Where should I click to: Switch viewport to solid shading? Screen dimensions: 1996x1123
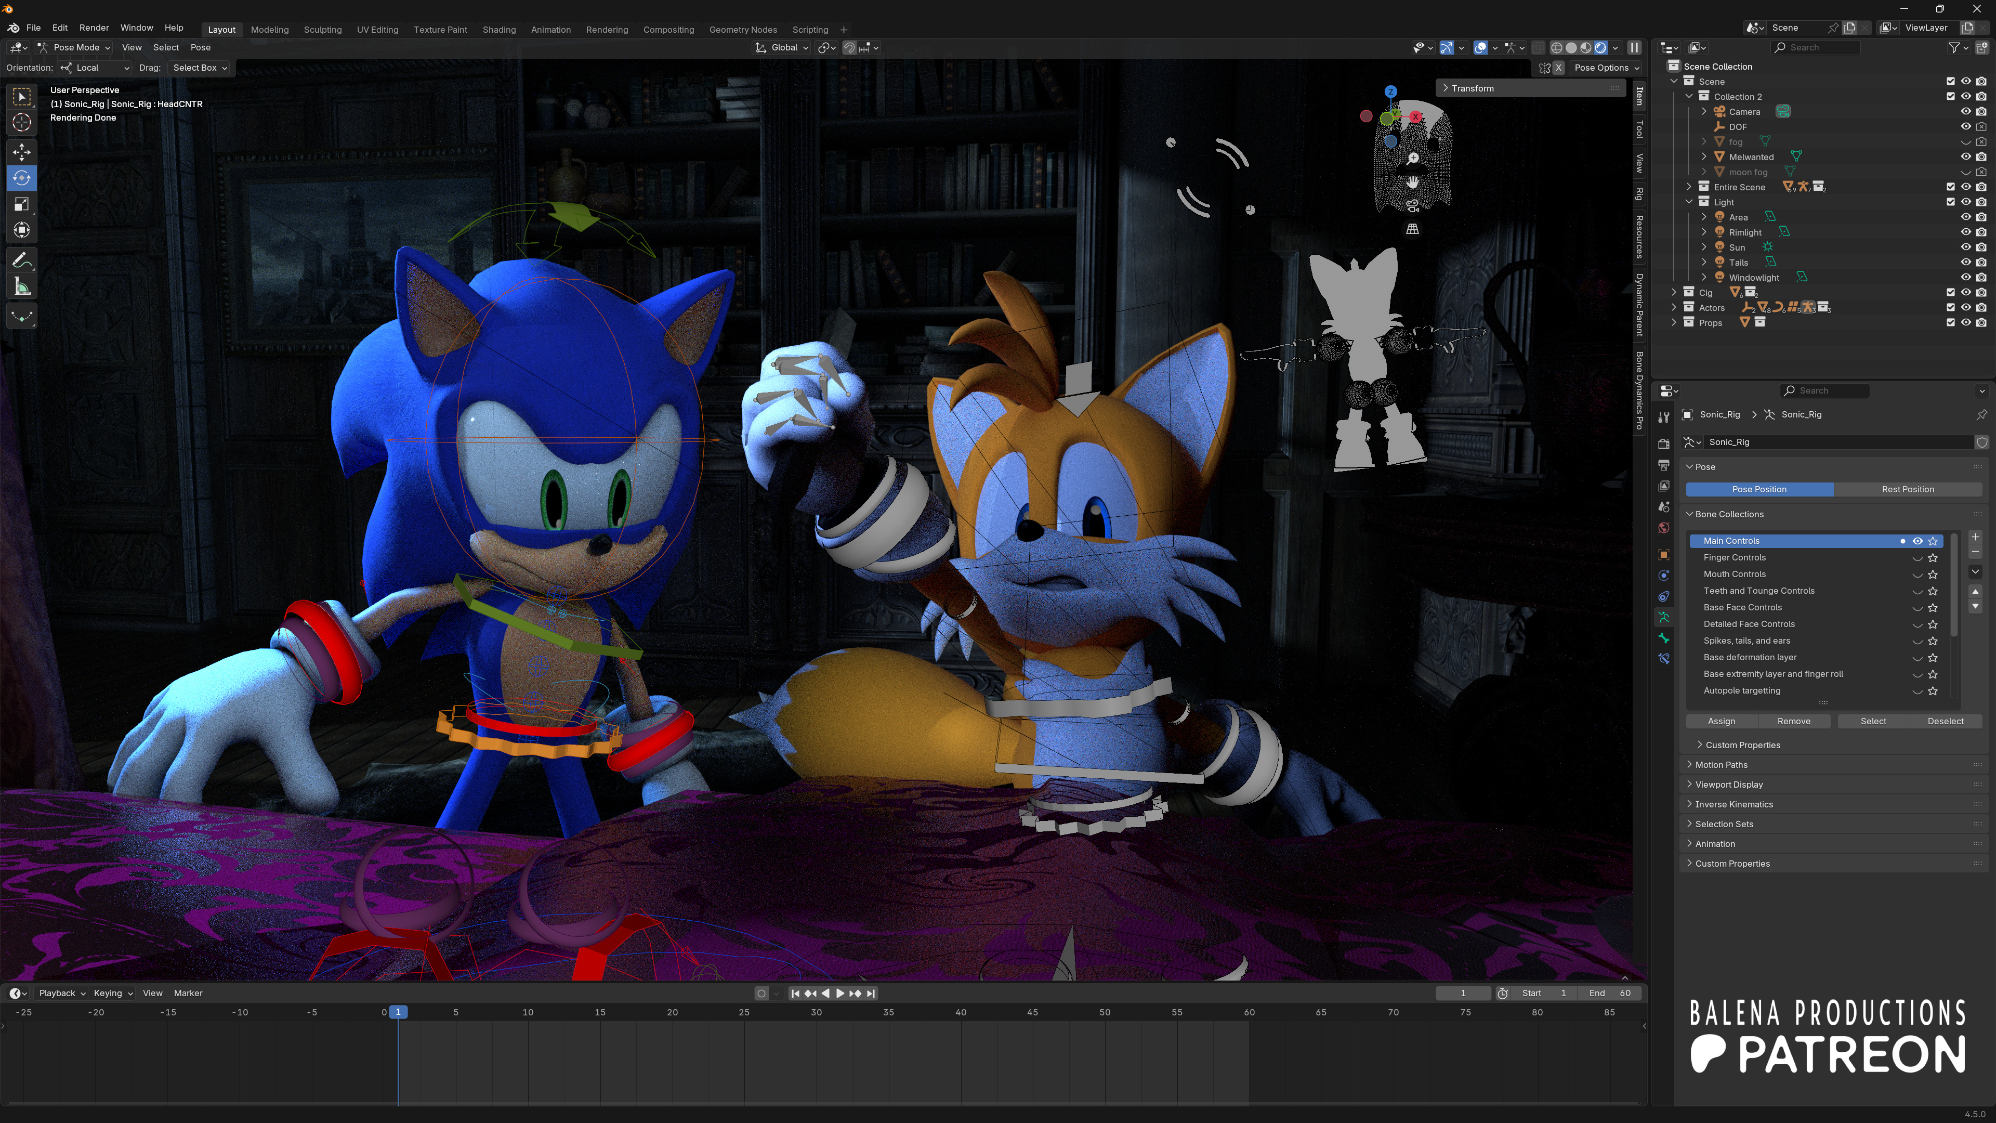tap(1571, 47)
